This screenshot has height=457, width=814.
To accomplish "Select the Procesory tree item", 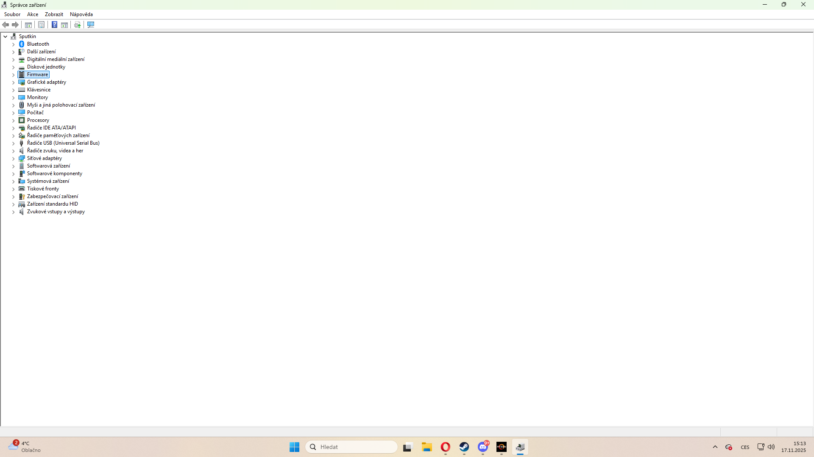I will (x=38, y=120).
